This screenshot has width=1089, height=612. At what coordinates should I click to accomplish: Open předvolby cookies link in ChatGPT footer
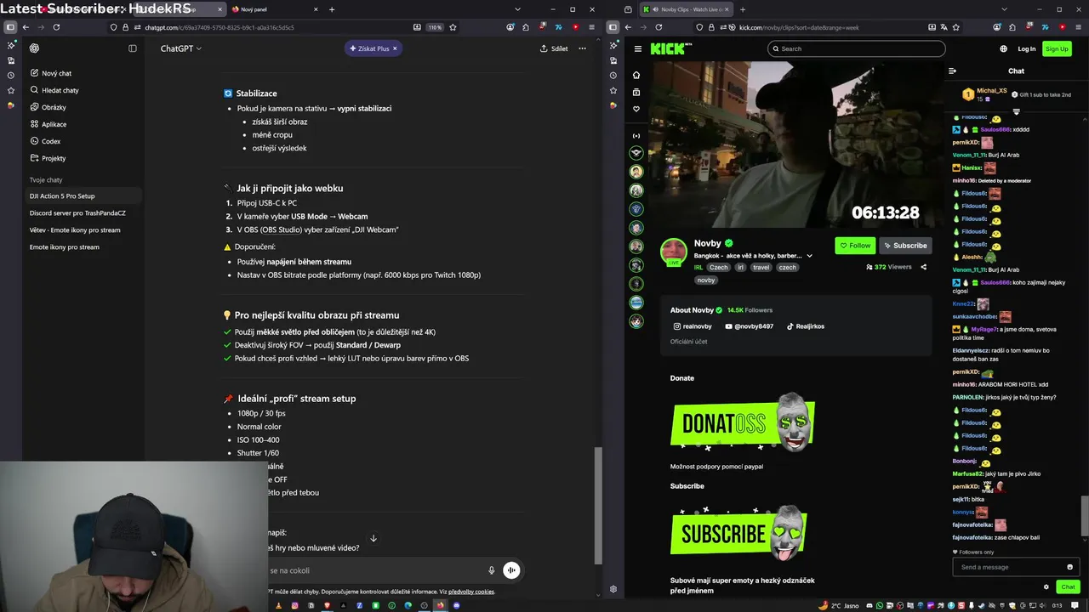pos(471,592)
